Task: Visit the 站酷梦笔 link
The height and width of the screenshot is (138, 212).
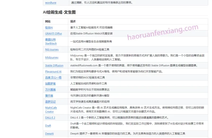Action: click(x=50, y=83)
